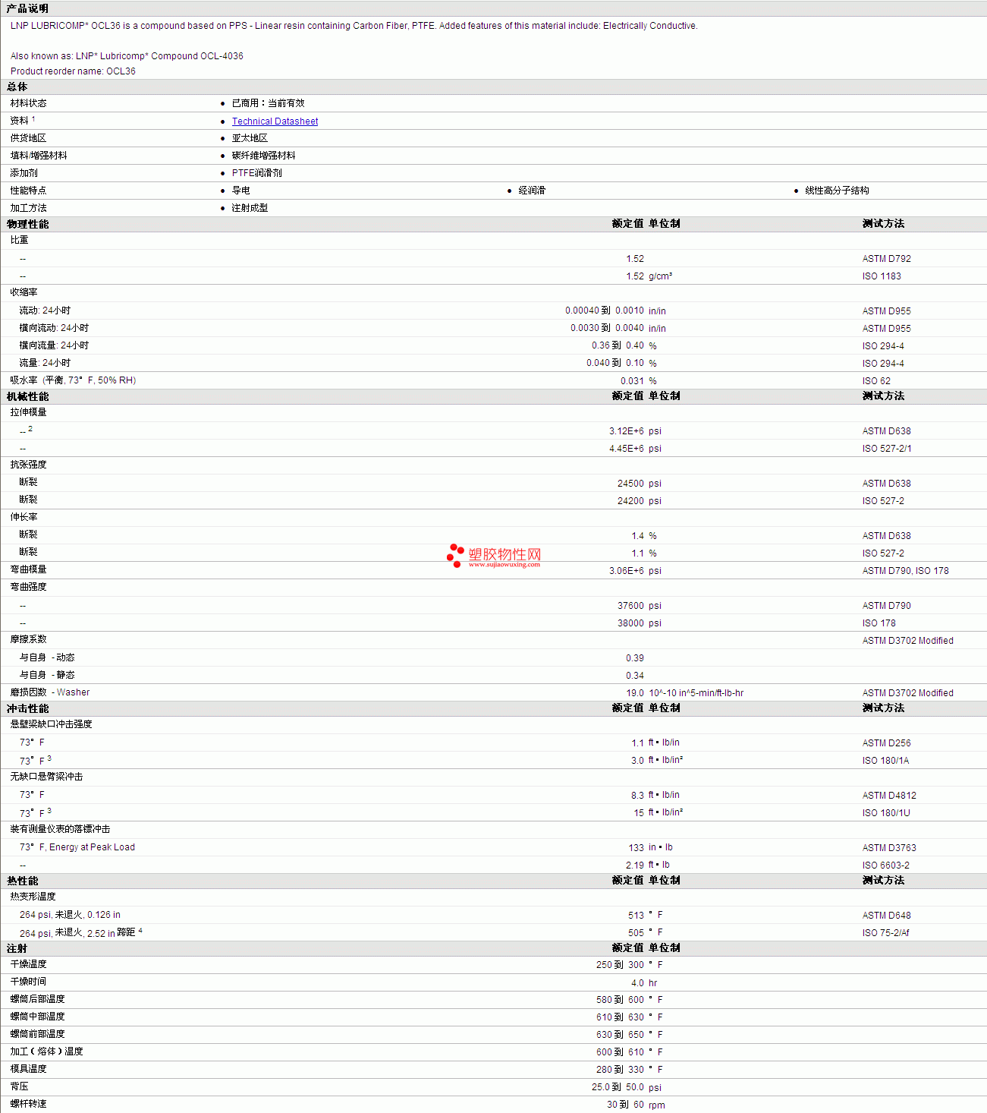
Task: Select the 24200 tensile strength value
Action: coord(630,501)
